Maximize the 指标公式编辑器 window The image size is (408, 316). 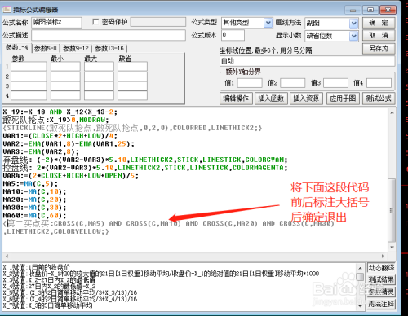pos(370,10)
